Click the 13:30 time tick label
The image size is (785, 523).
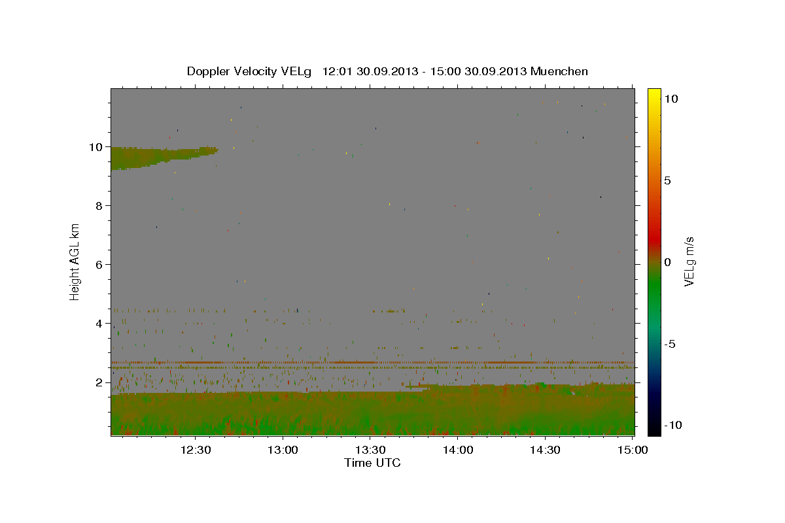[x=370, y=450]
